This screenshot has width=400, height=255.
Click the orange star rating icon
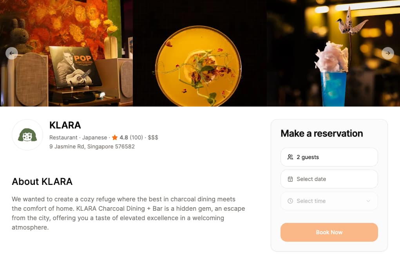(115, 137)
